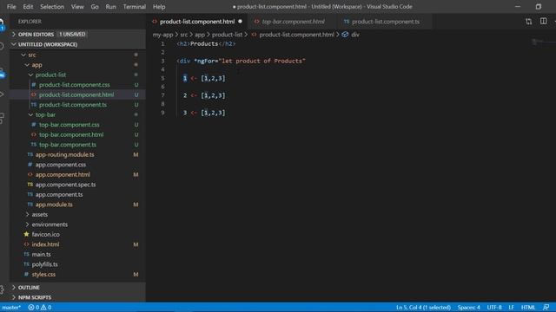Open the File menu
This screenshot has width=556, height=312.
click(x=11, y=7)
